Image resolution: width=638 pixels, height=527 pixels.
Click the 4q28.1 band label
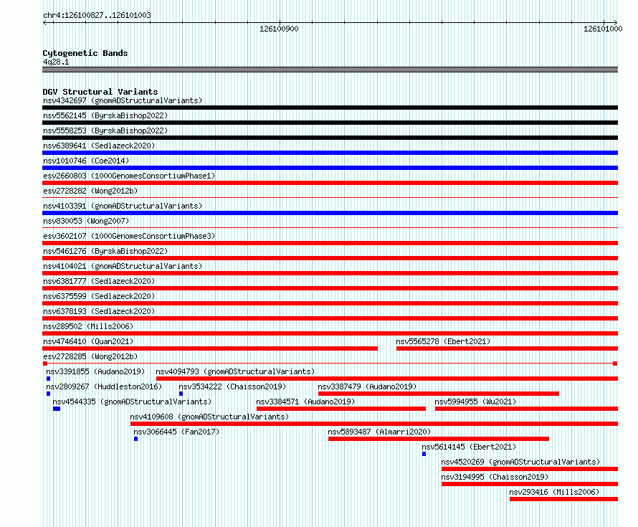point(56,62)
